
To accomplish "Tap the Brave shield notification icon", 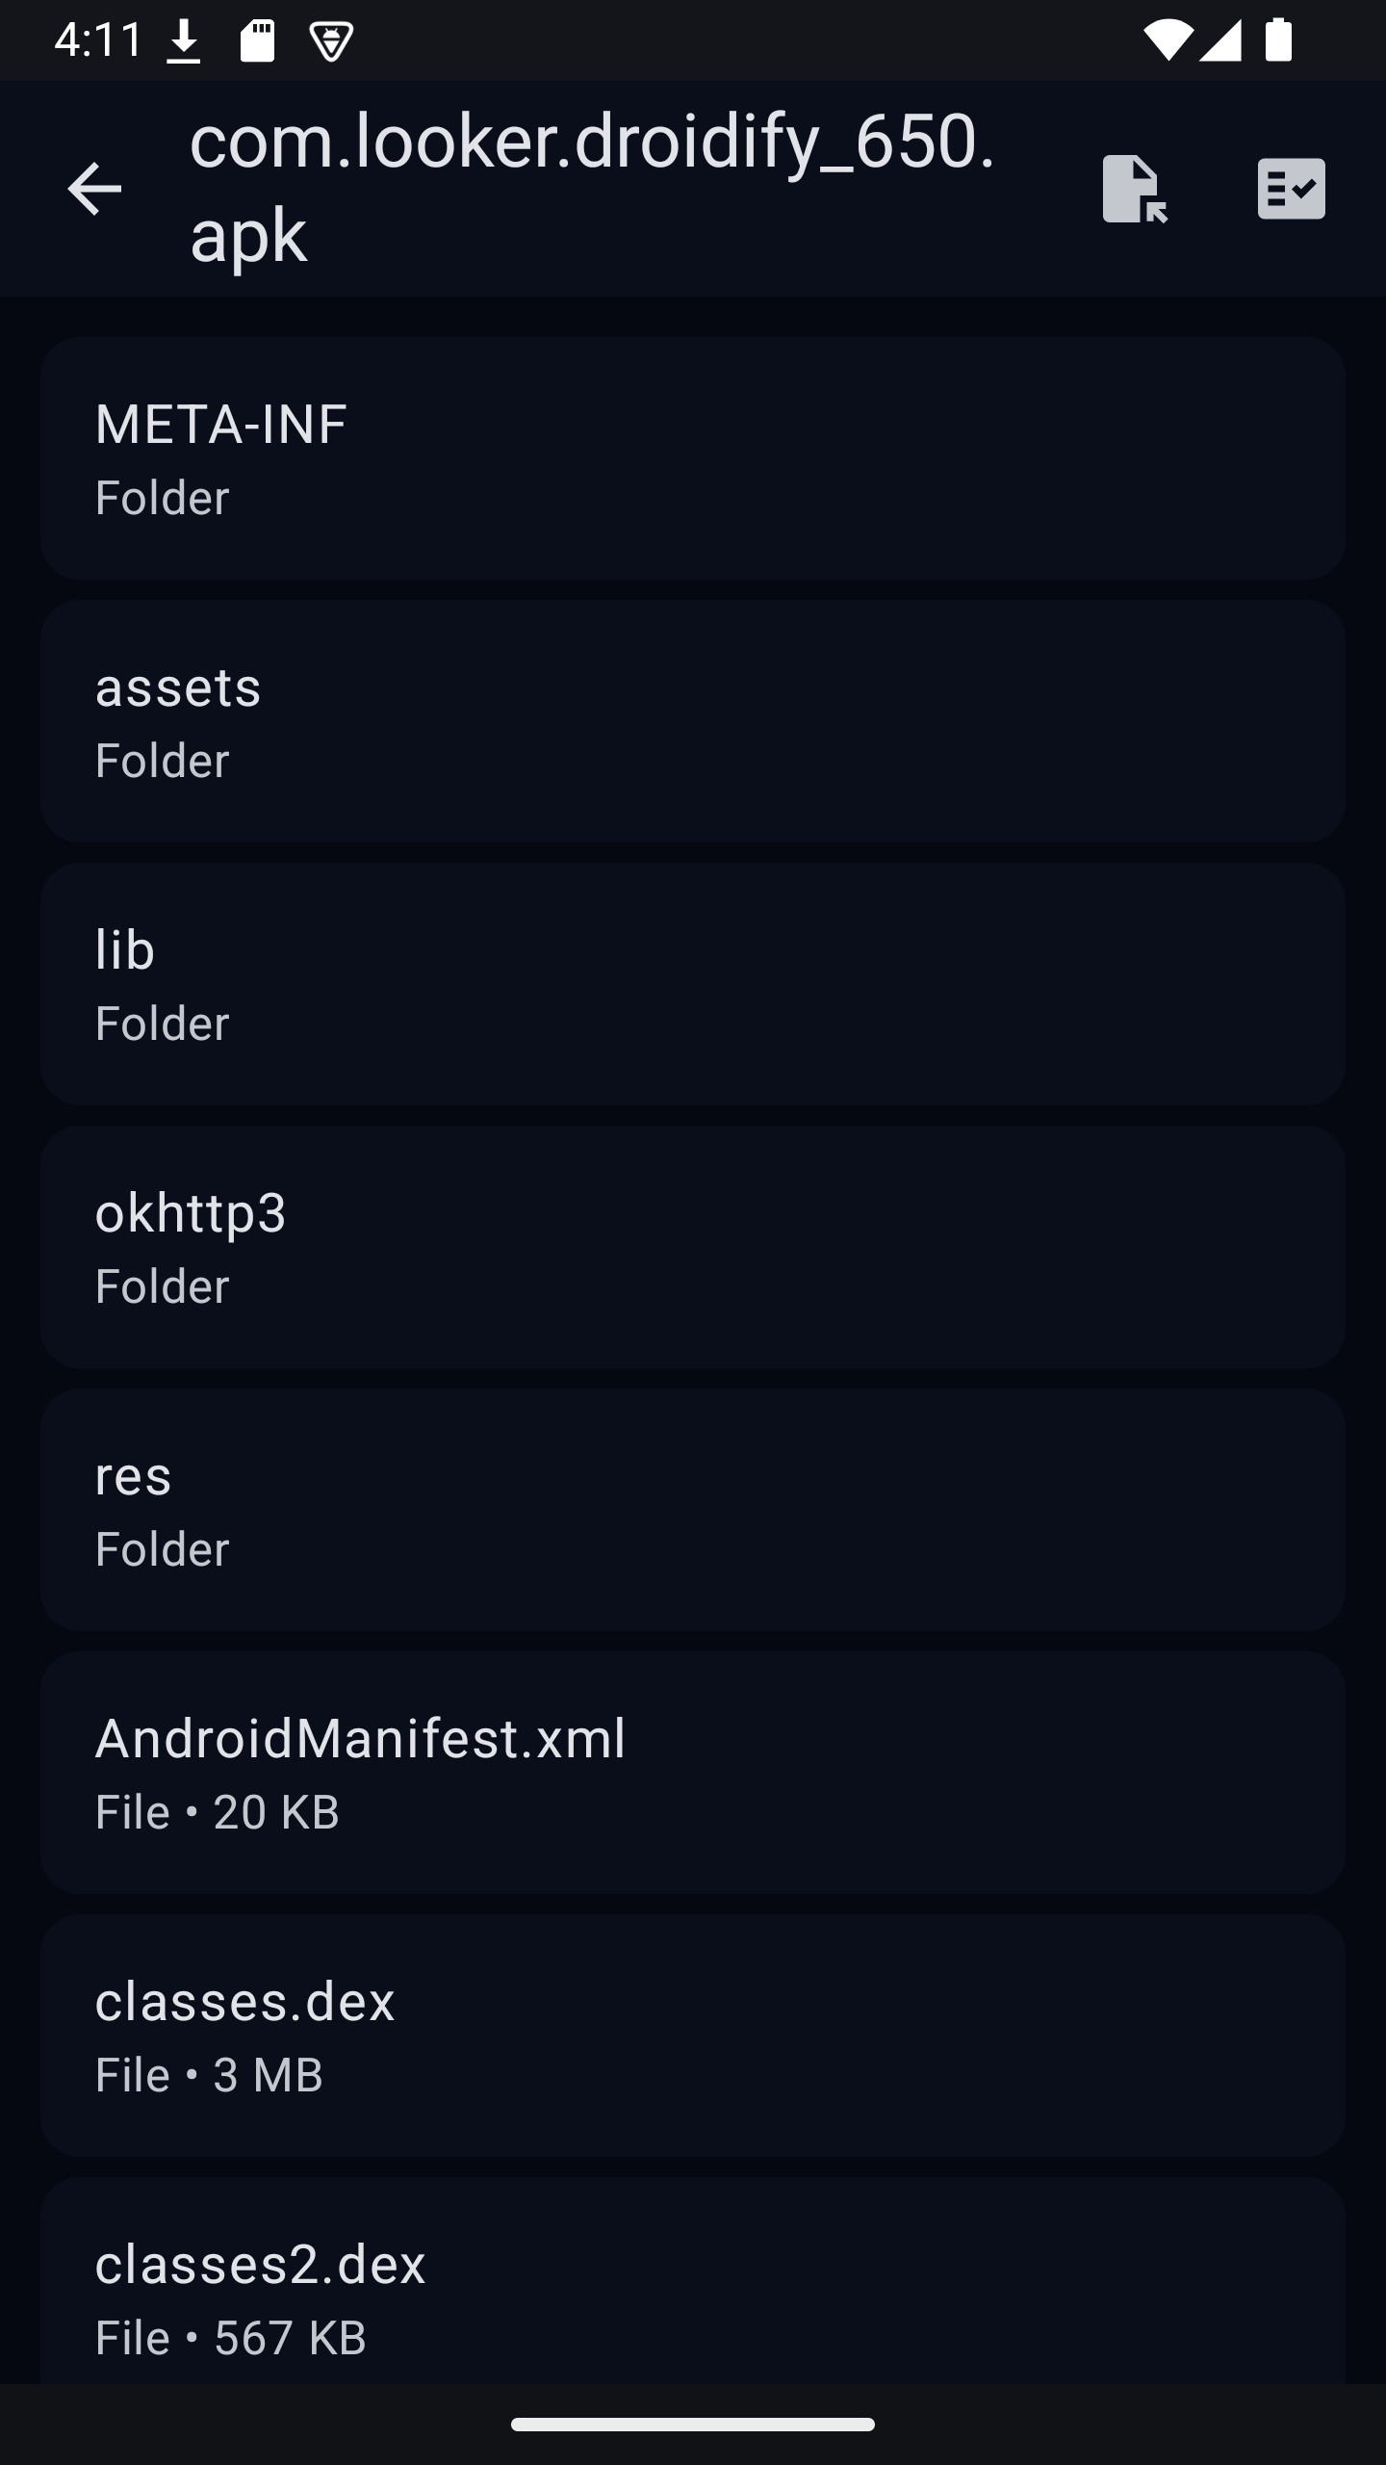I will [331, 41].
